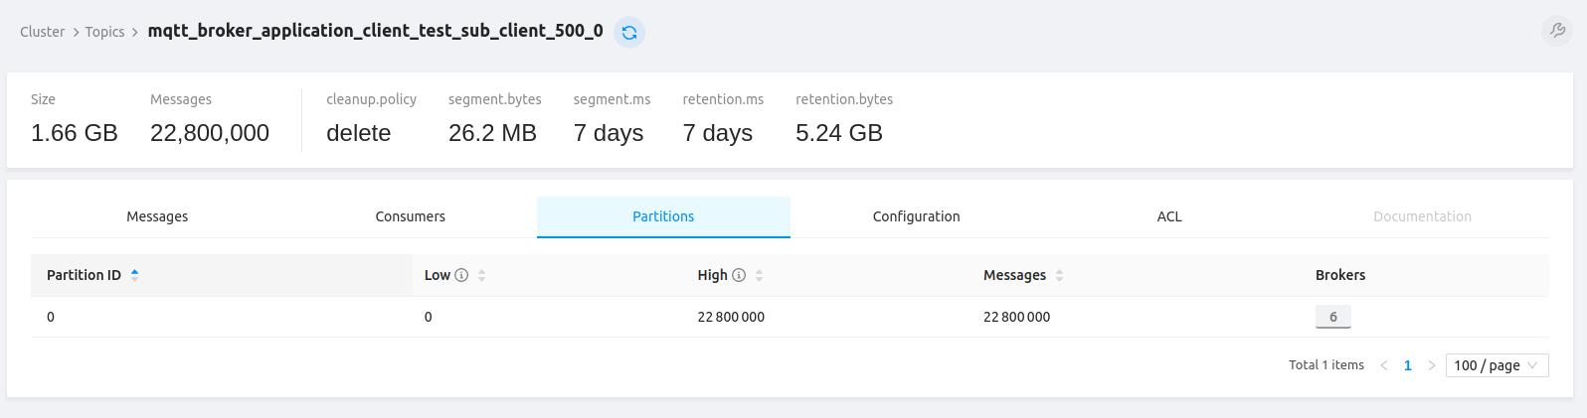
Task: Select the Configuration tab
Action: pos(916,216)
